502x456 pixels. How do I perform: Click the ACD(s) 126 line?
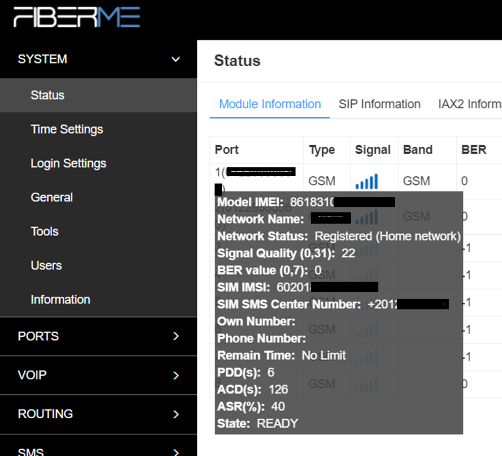(x=253, y=389)
